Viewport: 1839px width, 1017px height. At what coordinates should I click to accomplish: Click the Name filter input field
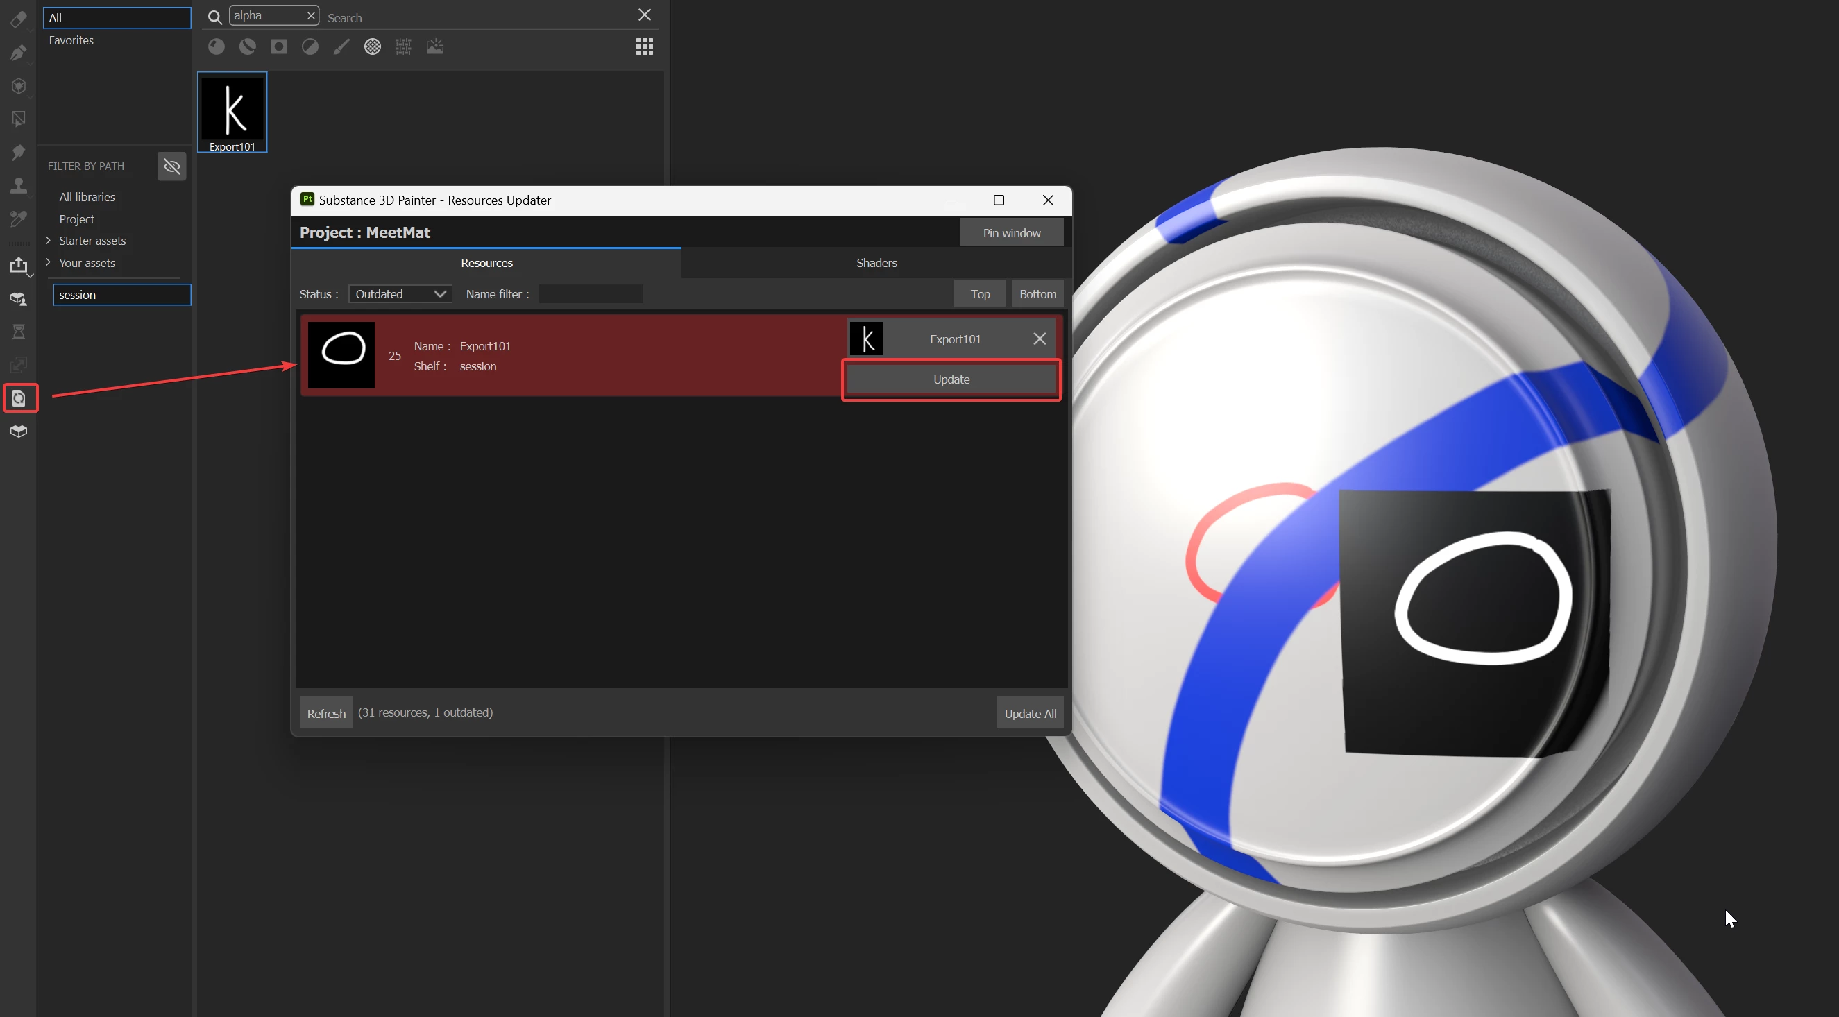[591, 294]
